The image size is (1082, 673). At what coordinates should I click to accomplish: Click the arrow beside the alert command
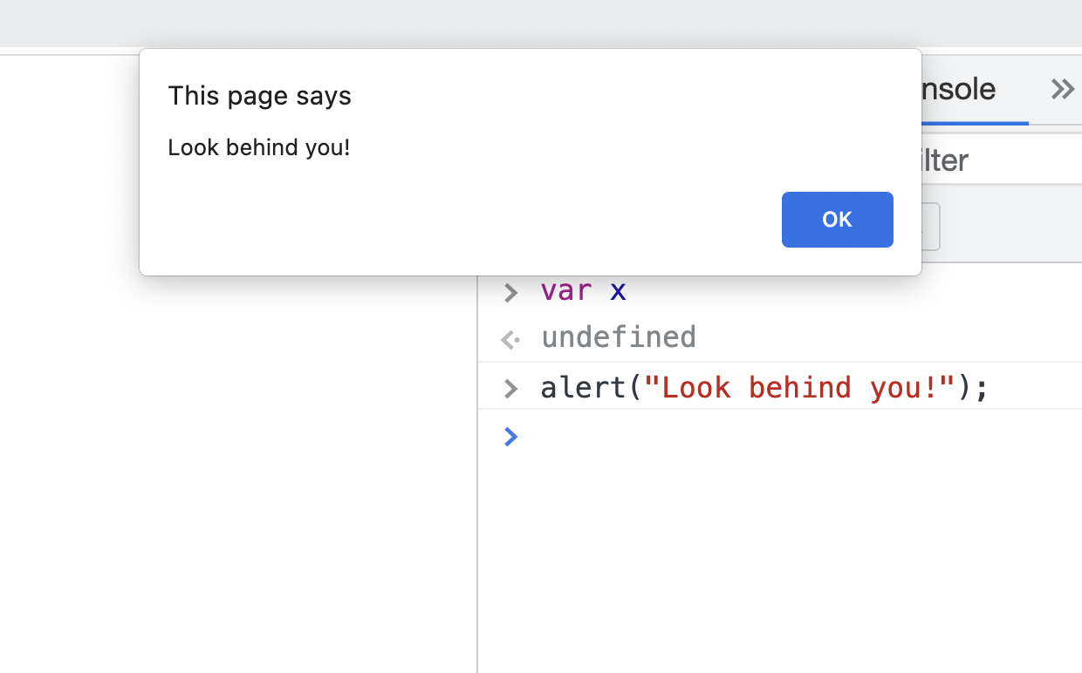pyautogui.click(x=511, y=389)
